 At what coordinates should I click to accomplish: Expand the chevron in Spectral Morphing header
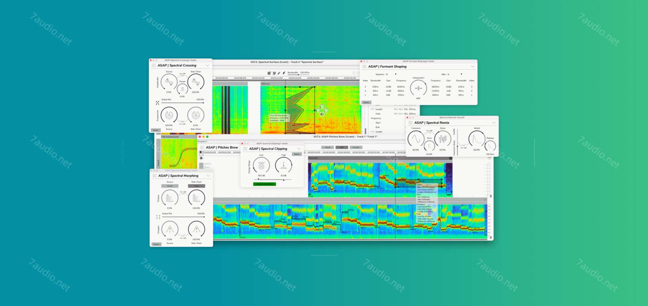pyautogui.click(x=208, y=176)
